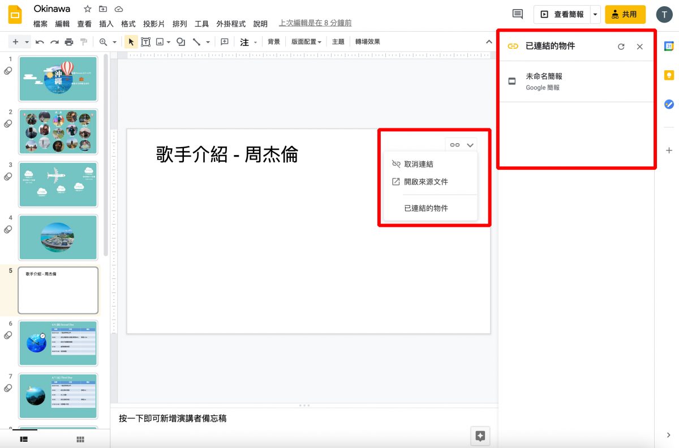
Task: Open Google Tasks in side panel
Action: (669, 104)
